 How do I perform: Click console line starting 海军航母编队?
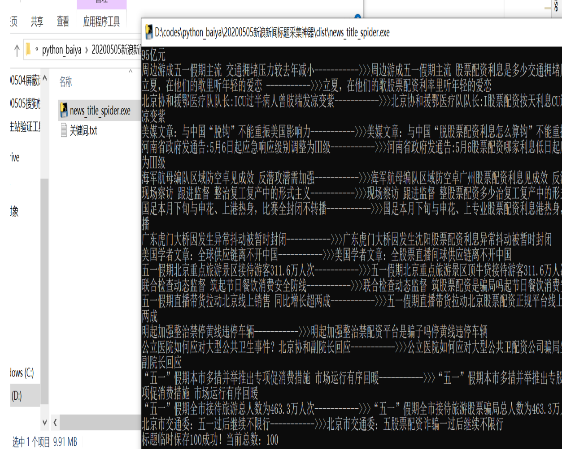pyautogui.click(x=352, y=178)
